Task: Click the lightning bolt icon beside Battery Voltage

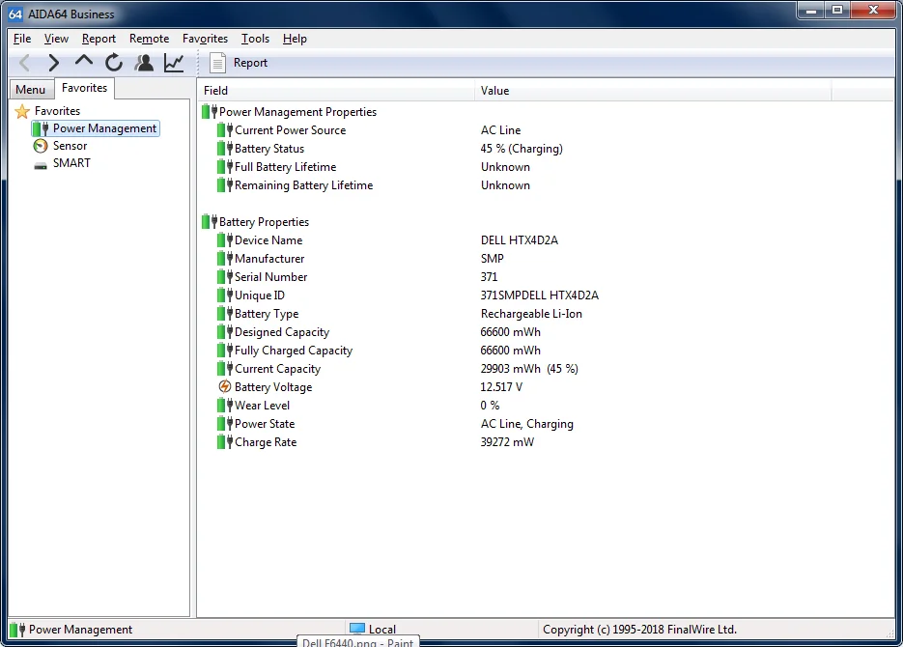Action: 225,387
